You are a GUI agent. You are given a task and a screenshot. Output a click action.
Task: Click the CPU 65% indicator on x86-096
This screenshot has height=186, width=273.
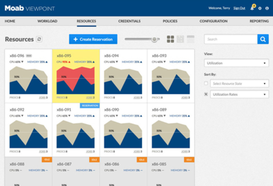[16, 62]
